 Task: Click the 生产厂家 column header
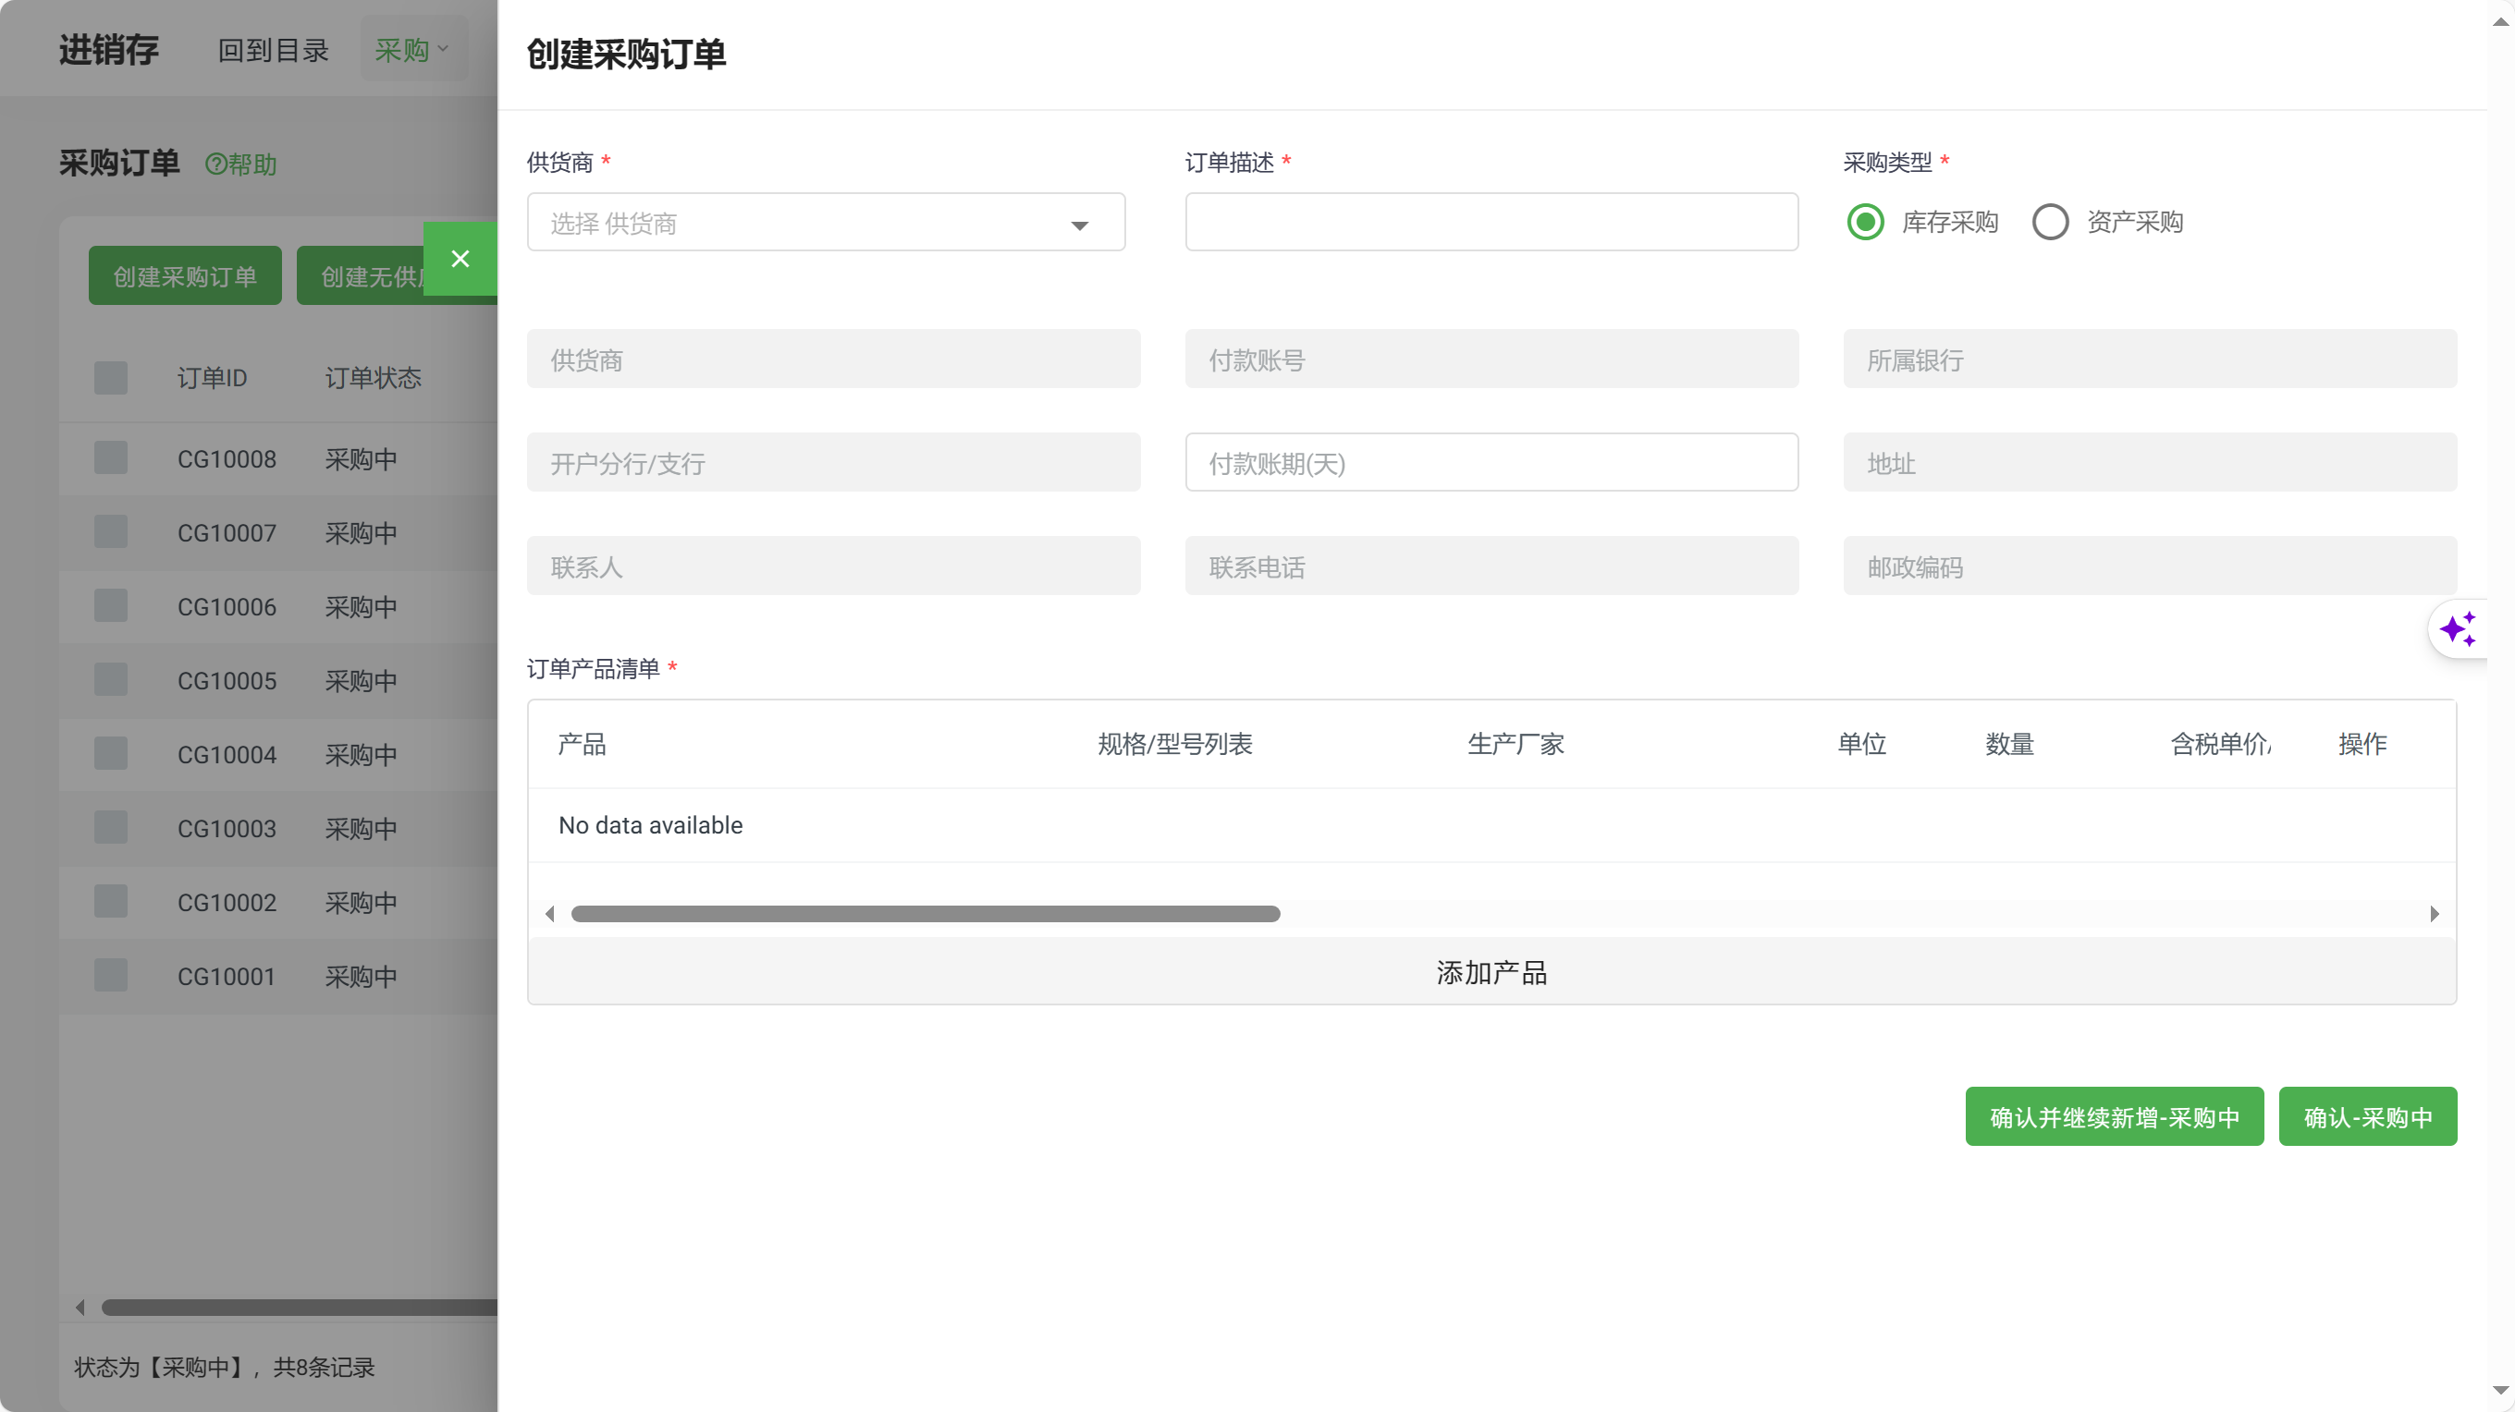[1515, 744]
